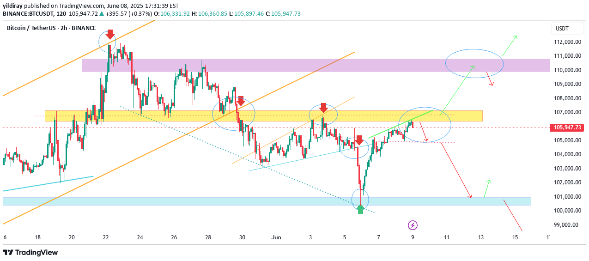Click the 100,000.00 price axis label
589x261 pixels.
coord(566,211)
